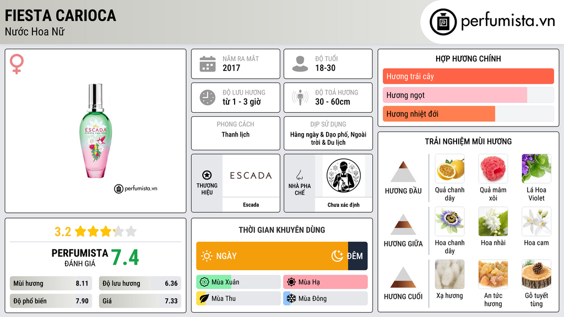Click the Hương nhiệt đới accord bar

coord(468,113)
